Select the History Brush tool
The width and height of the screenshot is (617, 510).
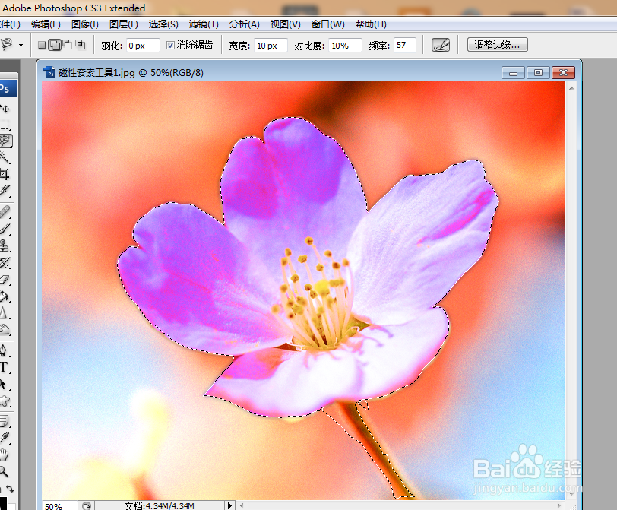[x=5, y=262]
